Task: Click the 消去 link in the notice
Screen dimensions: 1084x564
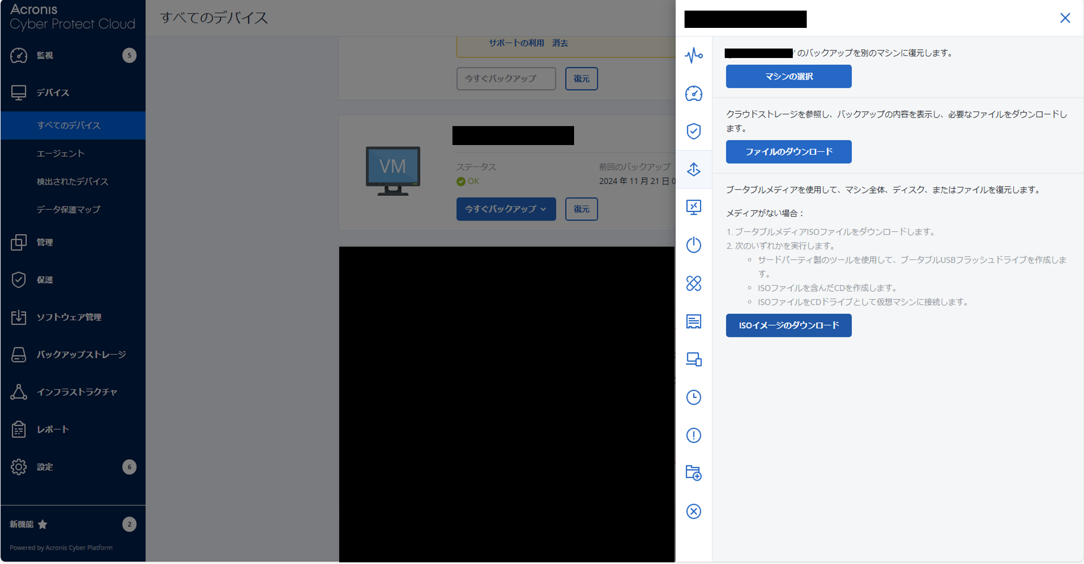Action: click(560, 43)
